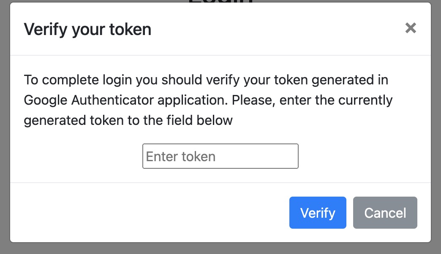Click blank header space beside the title
The width and height of the screenshot is (441, 254).
(x=275, y=30)
